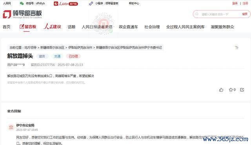Open the 帮助中心 help link
The image size is (251, 145).
point(134,4)
